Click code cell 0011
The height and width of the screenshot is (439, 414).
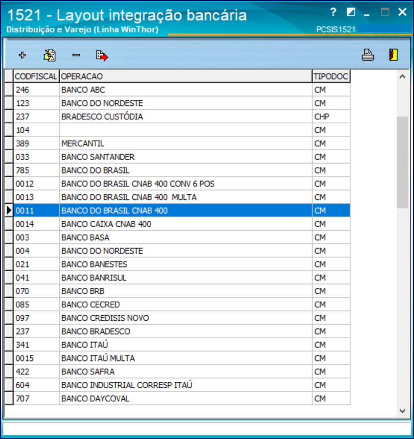click(36, 210)
